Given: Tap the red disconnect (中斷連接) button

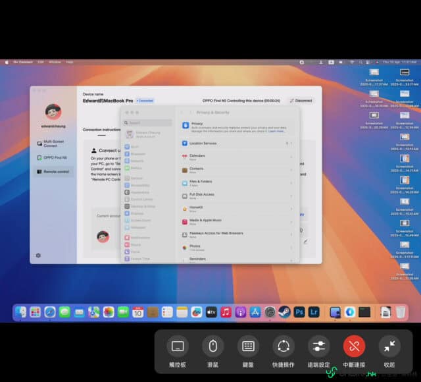Looking at the screenshot, I should click(354, 346).
